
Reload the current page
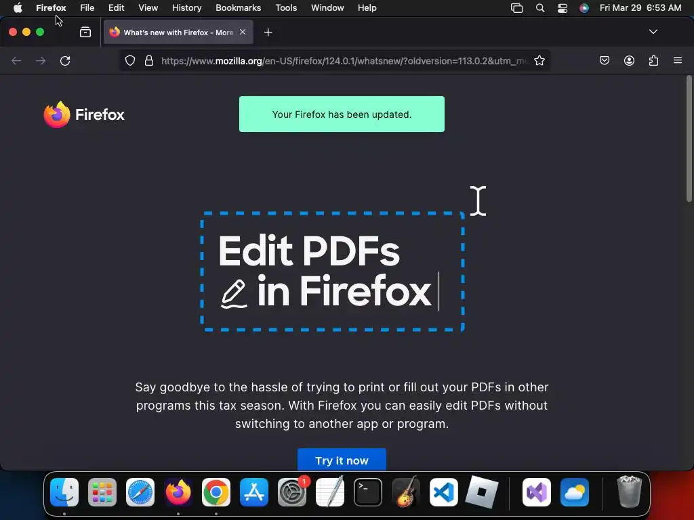tap(65, 60)
